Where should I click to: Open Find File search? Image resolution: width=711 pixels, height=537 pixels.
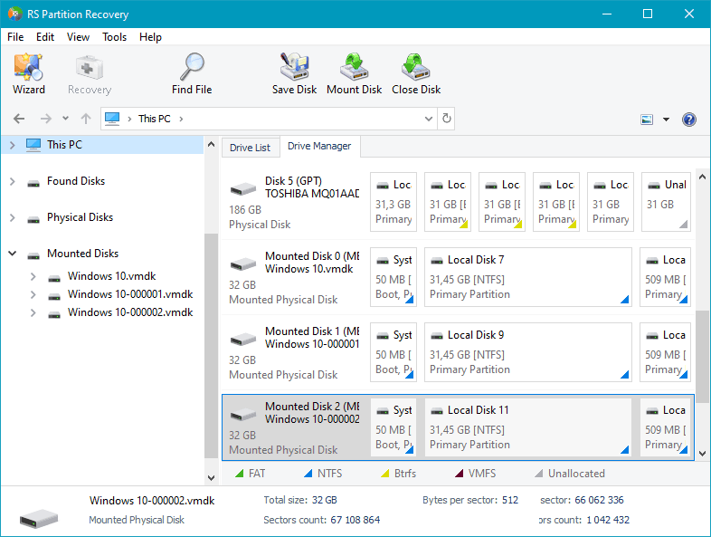point(192,73)
